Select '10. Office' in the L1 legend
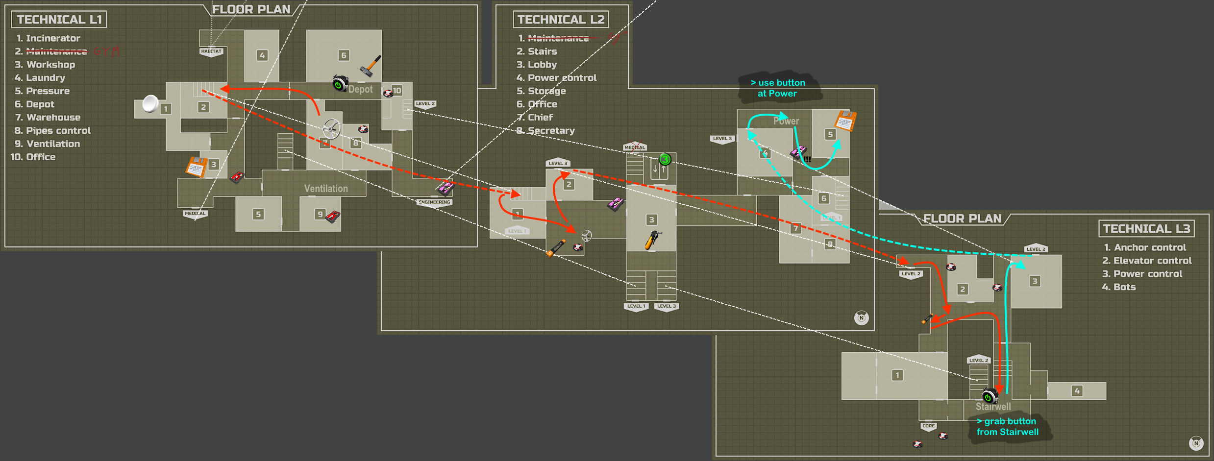Viewport: 1214px width, 461px height. point(33,157)
